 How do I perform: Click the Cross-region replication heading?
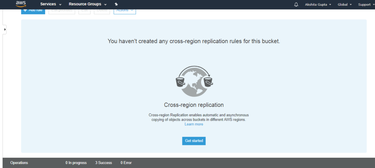click(194, 105)
